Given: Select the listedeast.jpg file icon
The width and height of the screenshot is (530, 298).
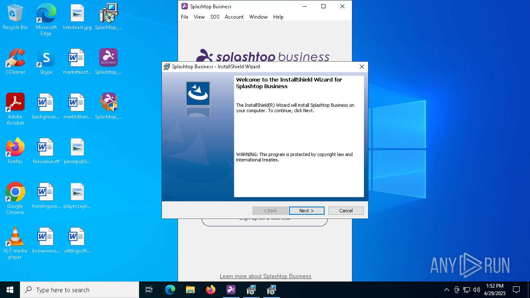Looking at the screenshot, I should (x=77, y=17).
